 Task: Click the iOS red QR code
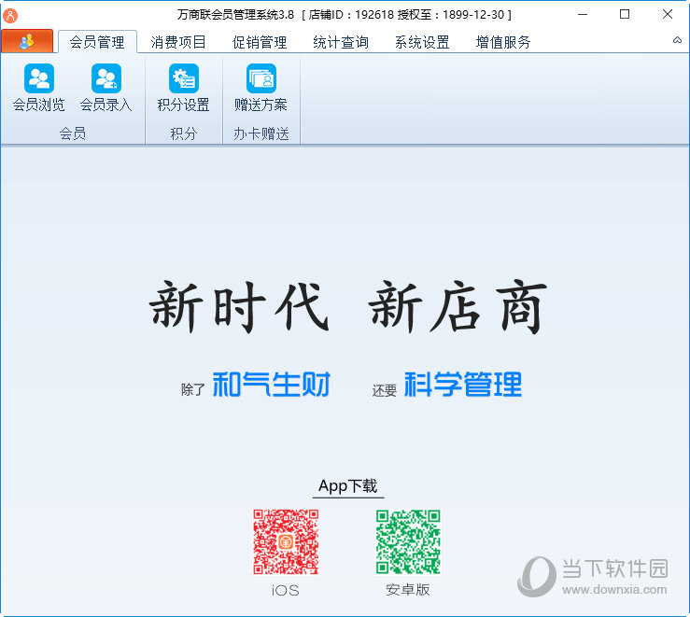286,541
